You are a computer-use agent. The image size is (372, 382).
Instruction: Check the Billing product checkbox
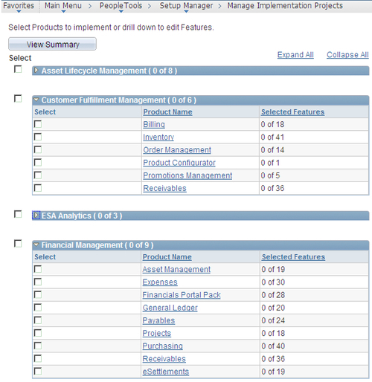point(38,124)
